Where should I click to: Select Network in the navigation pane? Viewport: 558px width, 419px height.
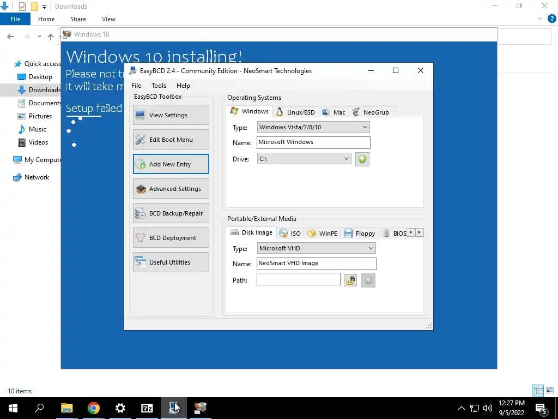(31, 177)
